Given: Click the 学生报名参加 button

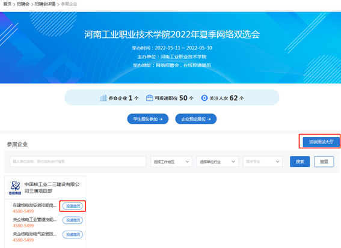Looking at the screenshot, I should [x=148, y=119].
